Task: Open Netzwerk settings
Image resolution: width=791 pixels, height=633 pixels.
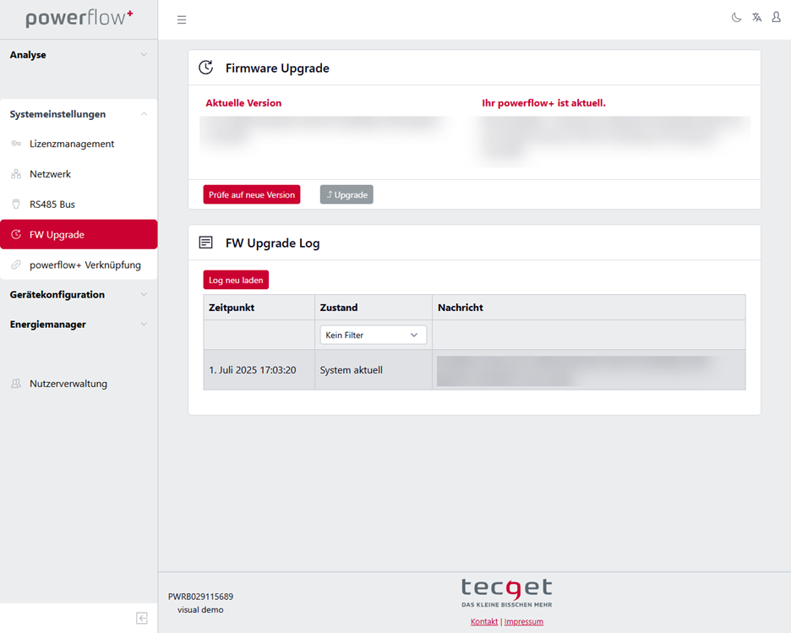Action: tap(79, 174)
